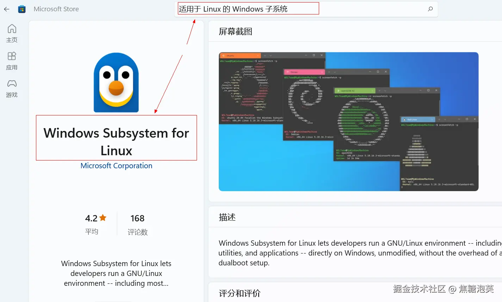Click the 4.2 average rating
Viewport: 502px width, 302px height.
(x=95, y=224)
